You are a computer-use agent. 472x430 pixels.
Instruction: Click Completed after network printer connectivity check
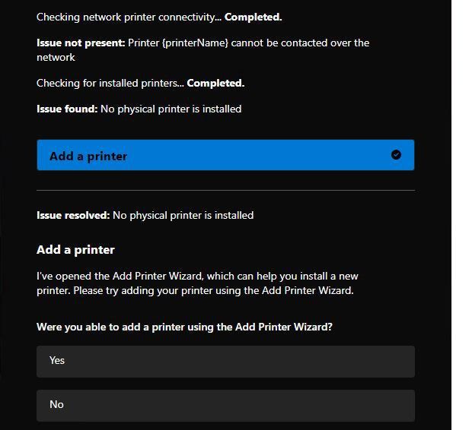pos(254,17)
